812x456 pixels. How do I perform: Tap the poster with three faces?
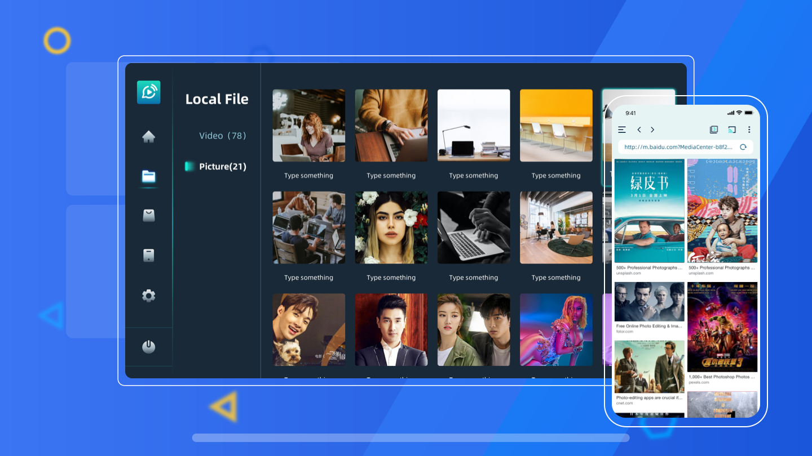coord(649,302)
